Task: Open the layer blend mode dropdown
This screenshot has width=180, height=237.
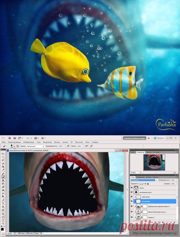Action: point(144,180)
